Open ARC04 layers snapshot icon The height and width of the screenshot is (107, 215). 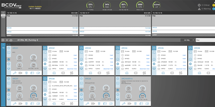click(x=118, y=68)
